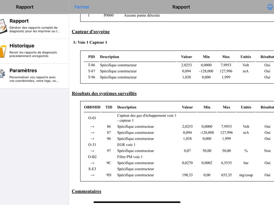Click the Capteur d'oxygène heading

[91, 31]
